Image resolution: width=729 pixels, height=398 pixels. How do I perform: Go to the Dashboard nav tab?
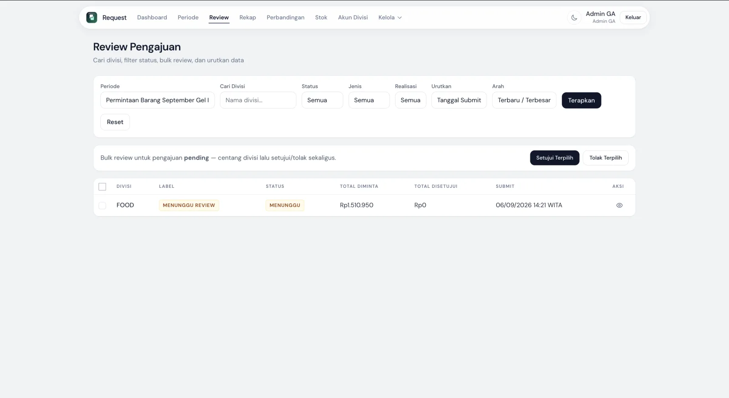[152, 17]
